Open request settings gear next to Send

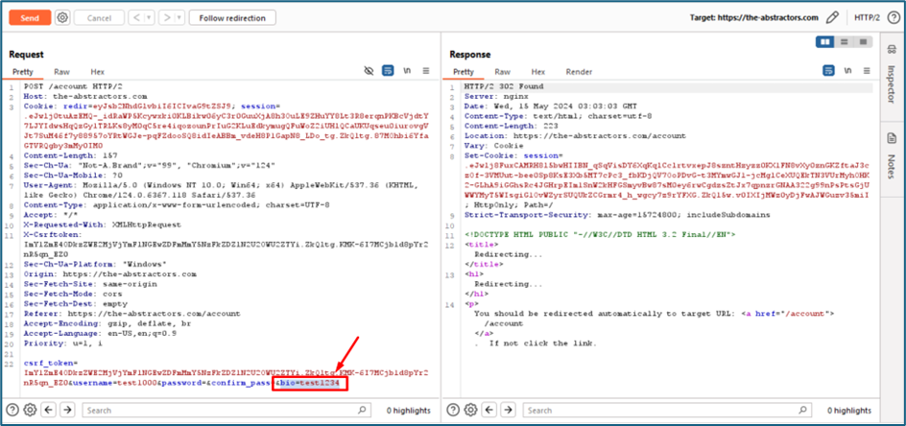62,18
